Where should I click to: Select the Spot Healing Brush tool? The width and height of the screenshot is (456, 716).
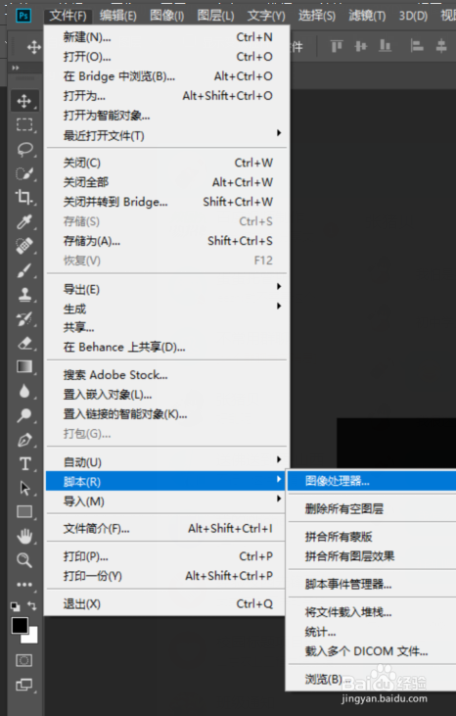[x=24, y=246]
